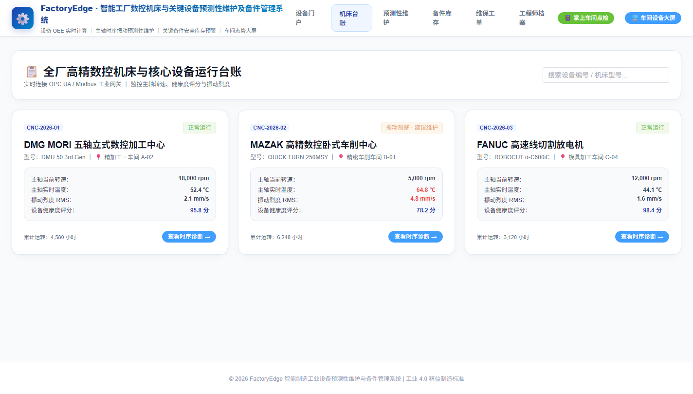The image size is (693, 394).
Task: Click the © 2026 FactoryEdge footer text
Action: point(346,378)
